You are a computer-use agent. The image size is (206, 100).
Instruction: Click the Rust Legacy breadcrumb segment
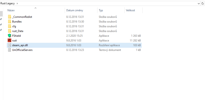[x=8, y=3]
